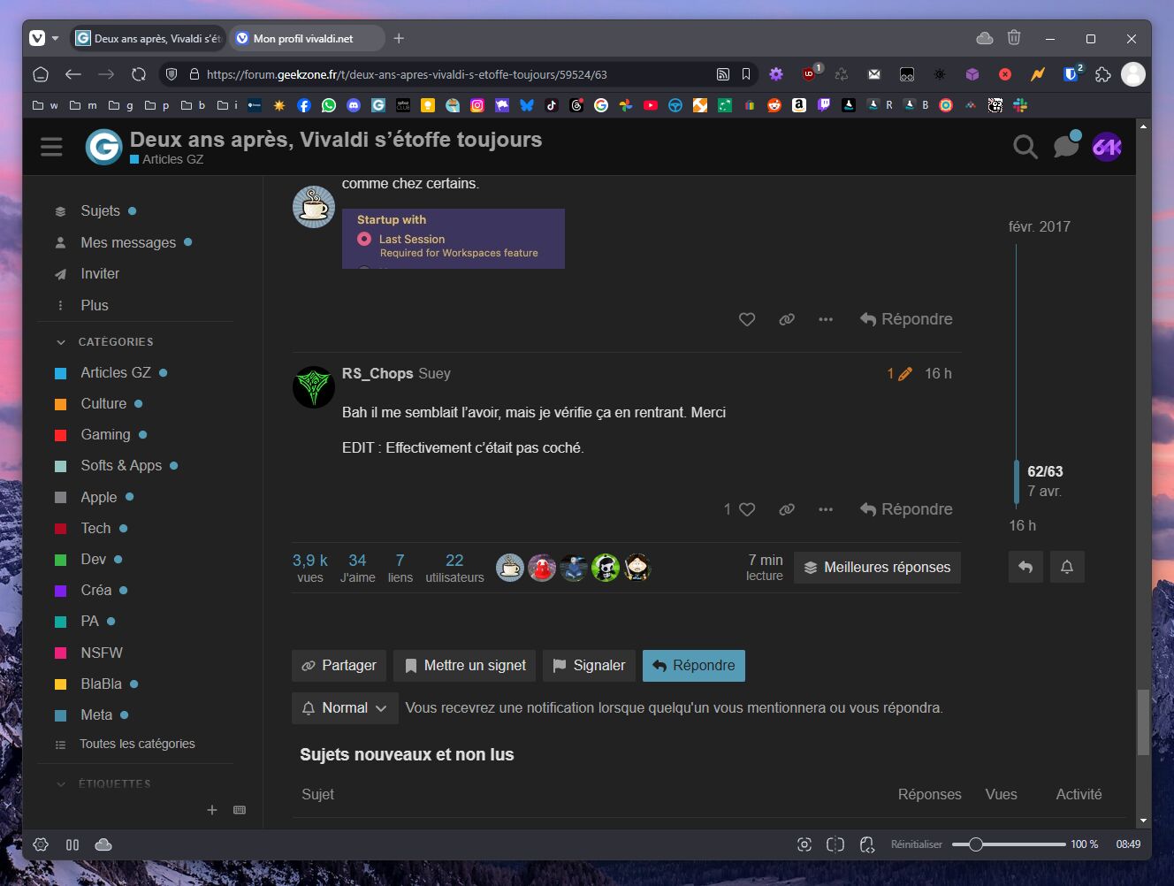1174x886 pixels.
Task: Go back to previous page
Action: [x=73, y=74]
